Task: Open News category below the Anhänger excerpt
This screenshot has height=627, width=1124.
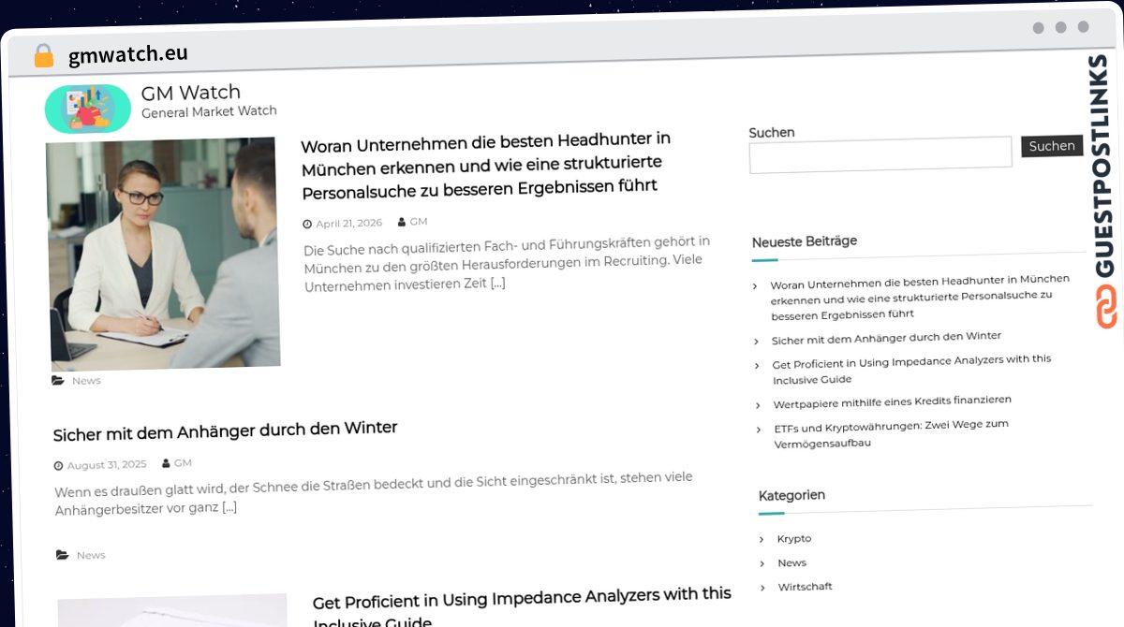Action: coord(91,555)
